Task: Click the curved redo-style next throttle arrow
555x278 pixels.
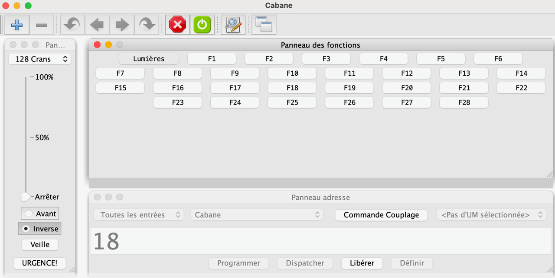Action: (x=147, y=25)
